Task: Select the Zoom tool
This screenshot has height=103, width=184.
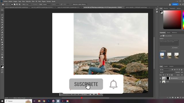Action: pyautogui.click(x=2, y=60)
